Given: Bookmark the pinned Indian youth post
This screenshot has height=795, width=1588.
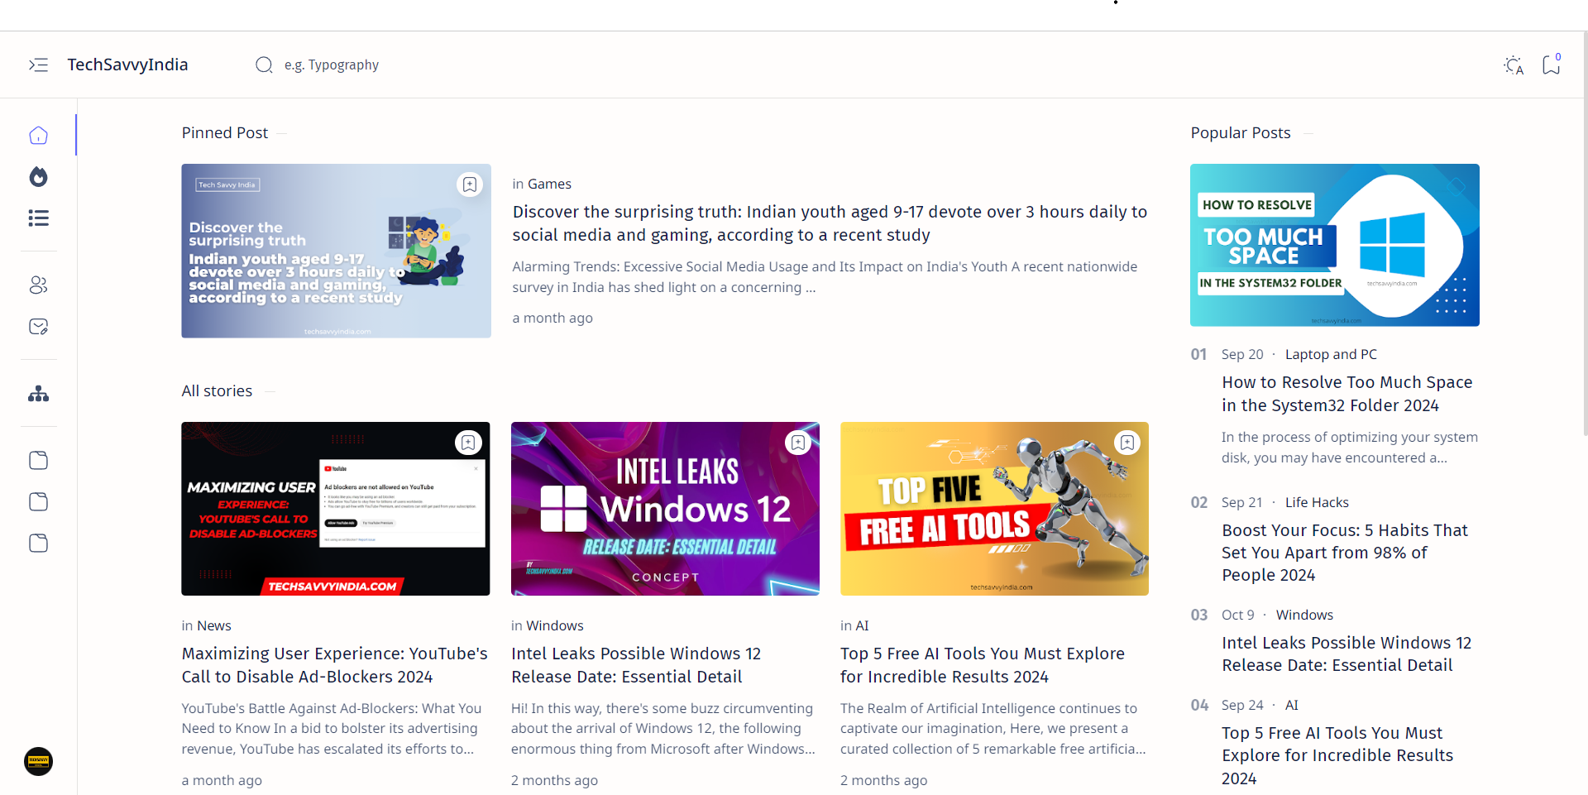Looking at the screenshot, I should pos(470,184).
